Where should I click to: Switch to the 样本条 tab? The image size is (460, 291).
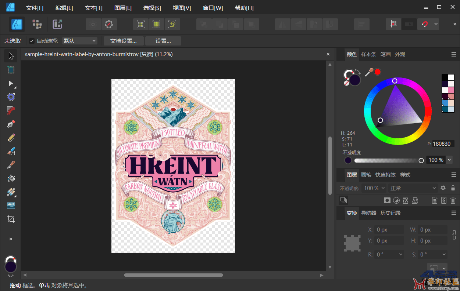[x=368, y=54]
